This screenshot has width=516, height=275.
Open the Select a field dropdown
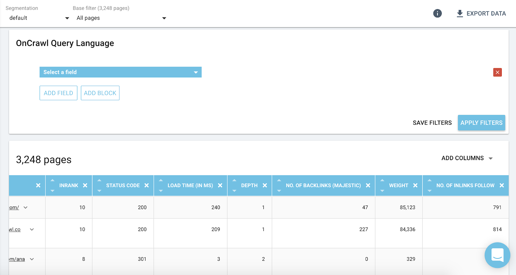pyautogui.click(x=120, y=72)
